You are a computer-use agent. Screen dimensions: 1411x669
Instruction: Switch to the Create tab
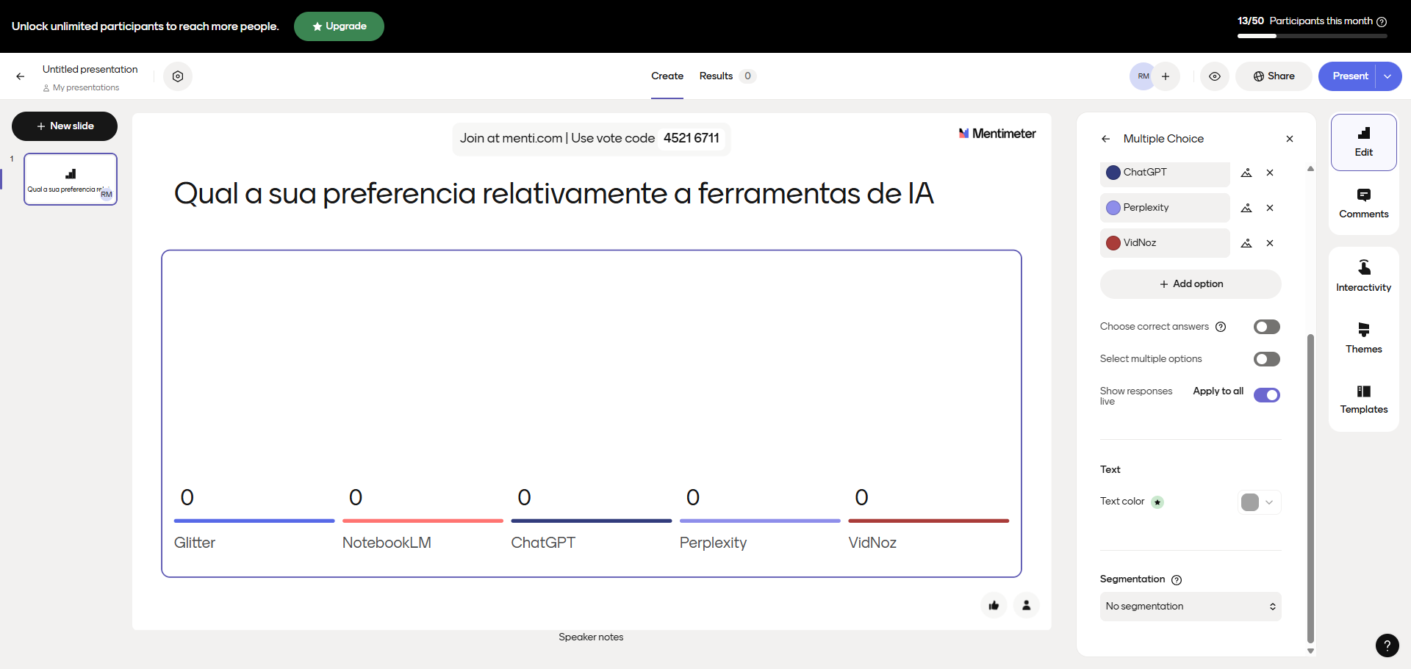pyautogui.click(x=667, y=76)
